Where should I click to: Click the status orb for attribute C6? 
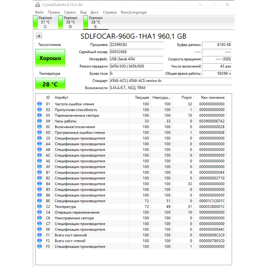coord(39,218)
